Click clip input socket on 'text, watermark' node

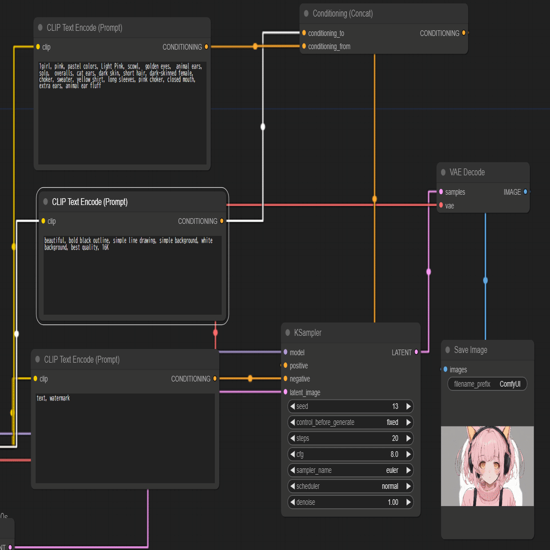click(x=35, y=379)
